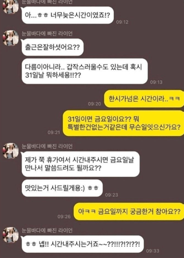
Task: Tap the '넵!! 시간내주시는거죠' message bubble
Action: pyautogui.click(x=82, y=244)
